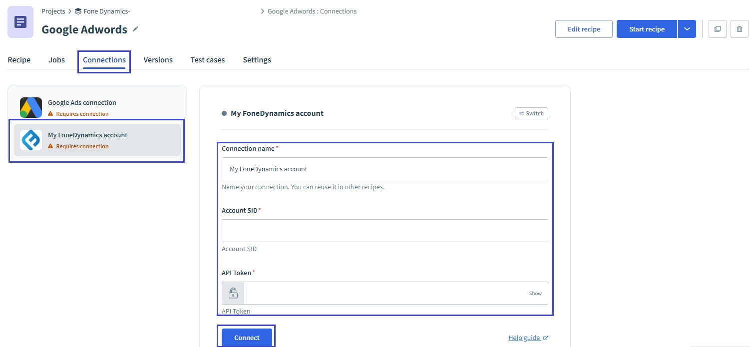Click the clone recipe icon
750x347 pixels.
click(718, 29)
